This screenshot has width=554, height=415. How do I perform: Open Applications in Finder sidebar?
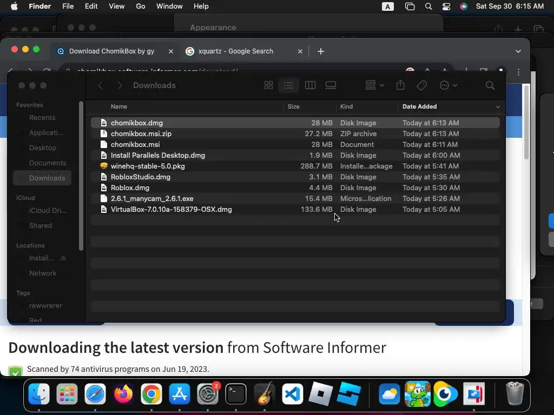pos(46,133)
